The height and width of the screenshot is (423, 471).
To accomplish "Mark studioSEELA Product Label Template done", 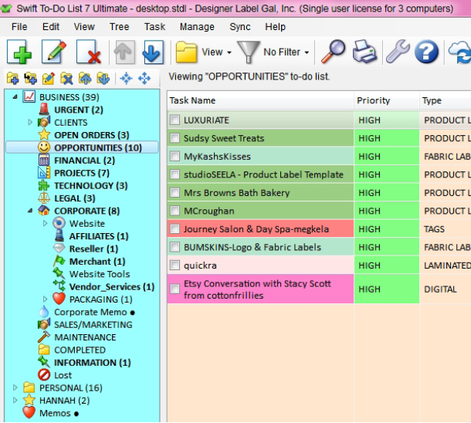I will click(x=175, y=174).
